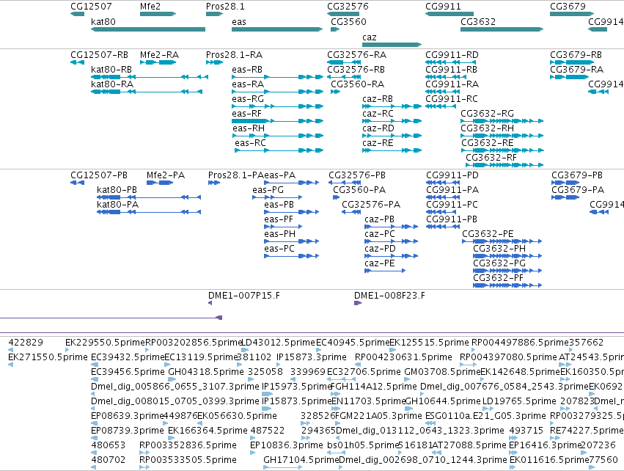The width and height of the screenshot is (624, 471).
Task: Click the Mfe2 gene label
Action: coord(150,7)
